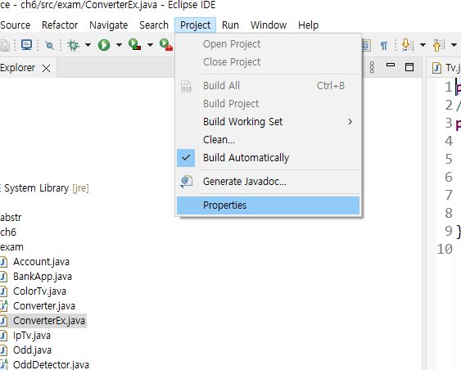Click the Next Annotation arrow icon
The width and height of the screenshot is (461, 370).
[408, 45]
